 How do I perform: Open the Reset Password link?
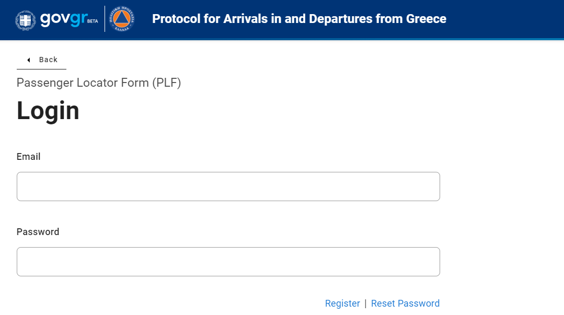point(405,304)
